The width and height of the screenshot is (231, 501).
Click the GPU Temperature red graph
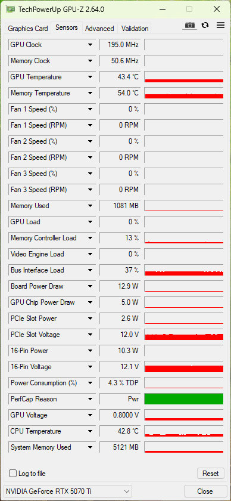[x=184, y=77]
